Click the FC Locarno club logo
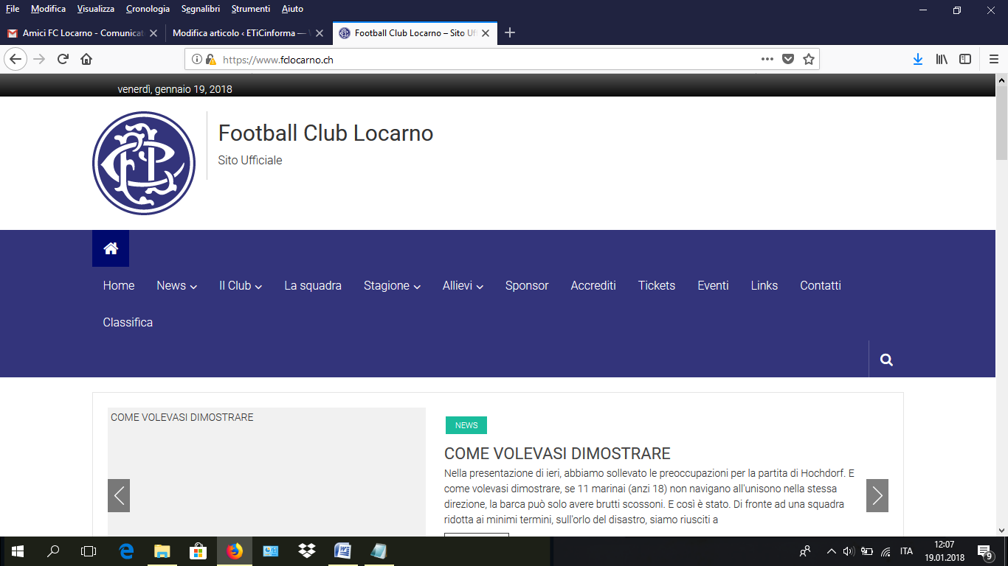 pos(144,164)
